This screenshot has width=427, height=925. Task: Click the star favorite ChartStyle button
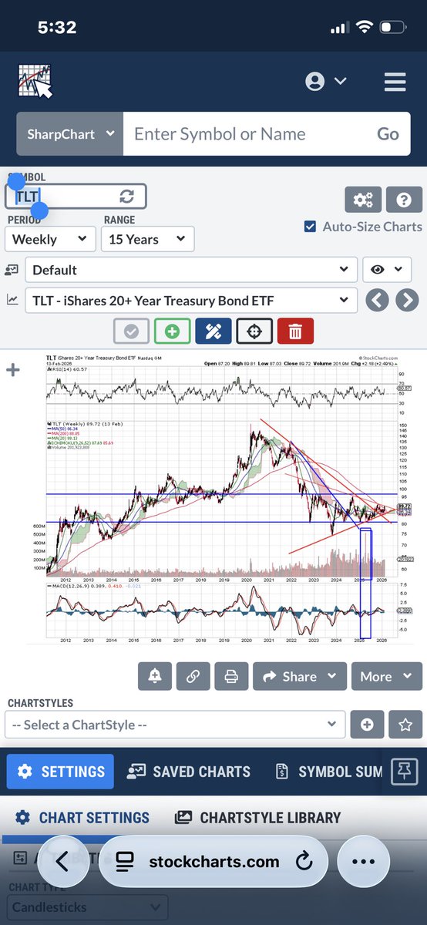tap(405, 725)
